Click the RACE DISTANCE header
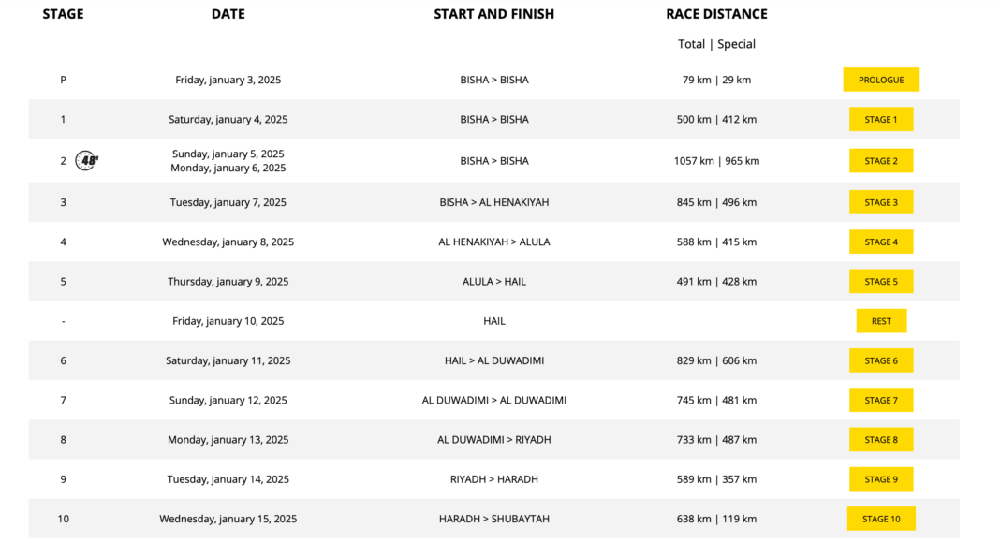1000x543 pixels. (x=716, y=14)
